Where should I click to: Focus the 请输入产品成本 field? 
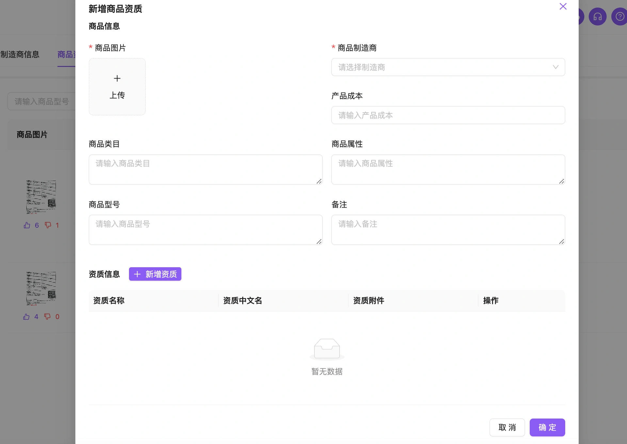point(448,115)
